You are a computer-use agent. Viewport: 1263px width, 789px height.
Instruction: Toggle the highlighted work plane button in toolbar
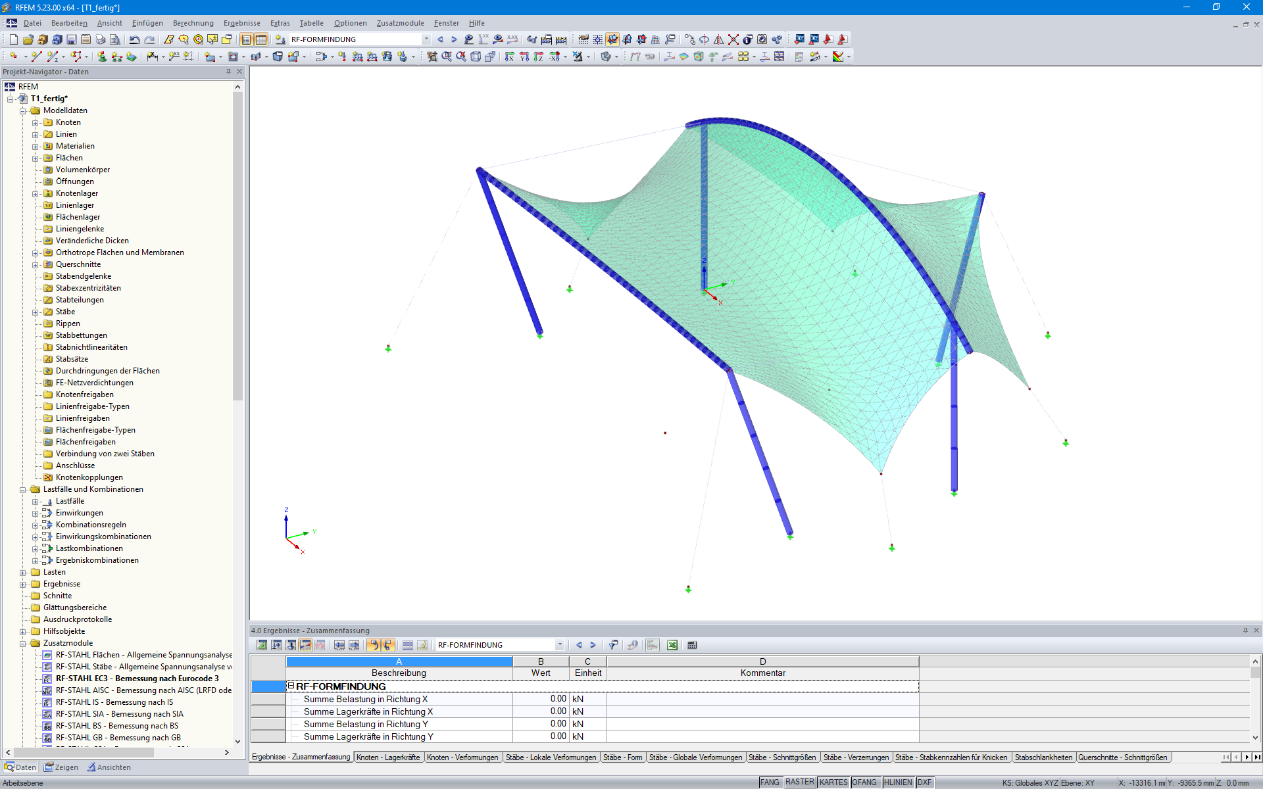pyautogui.click(x=612, y=39)
